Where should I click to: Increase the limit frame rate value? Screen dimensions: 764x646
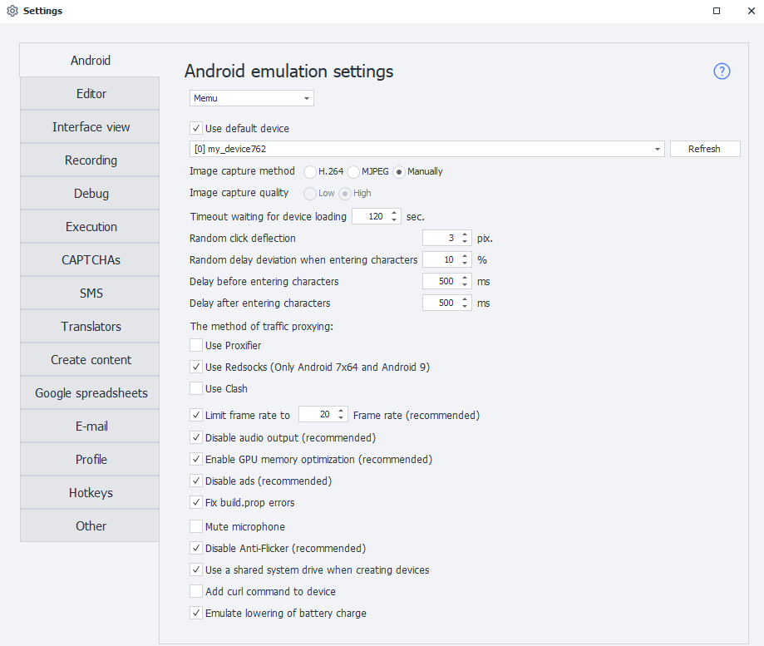pyautogui.click(x=341, y=411)
